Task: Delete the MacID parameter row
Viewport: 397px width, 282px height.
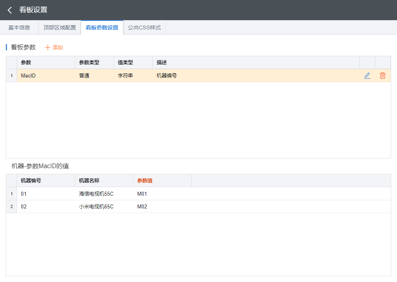Action: pyautogui.click(x=383, y=76)
